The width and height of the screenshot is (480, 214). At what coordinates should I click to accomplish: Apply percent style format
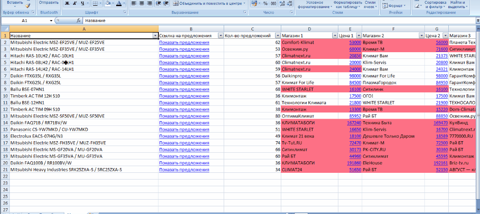tap(265, 4)
